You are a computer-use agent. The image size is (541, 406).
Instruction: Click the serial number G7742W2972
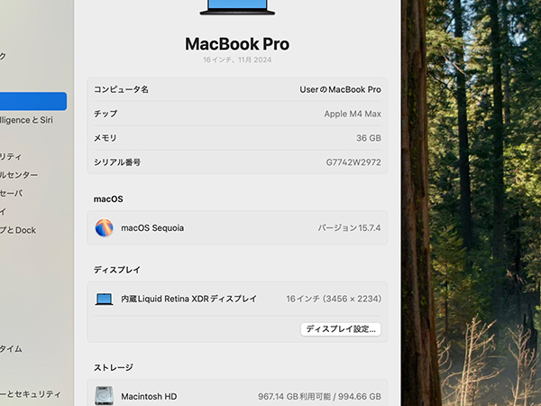click(x=353, y=162)
